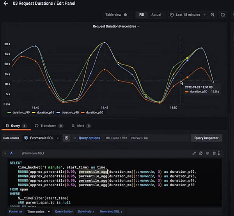Select the Actual view option
Screen dimensions: 234x216
coord(156,15)
